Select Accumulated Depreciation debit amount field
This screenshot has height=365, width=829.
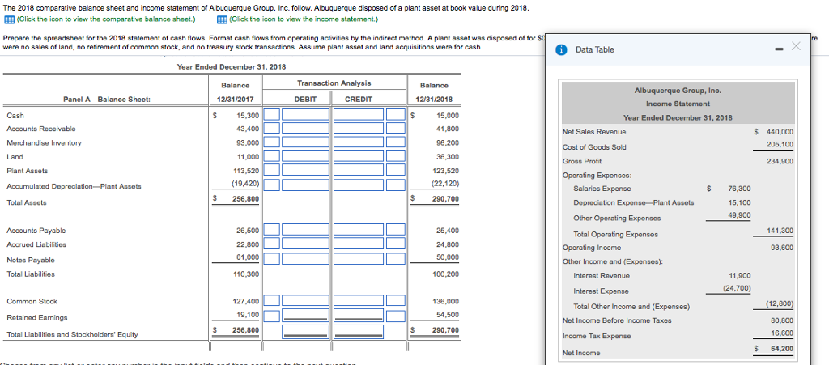[306, 184]
